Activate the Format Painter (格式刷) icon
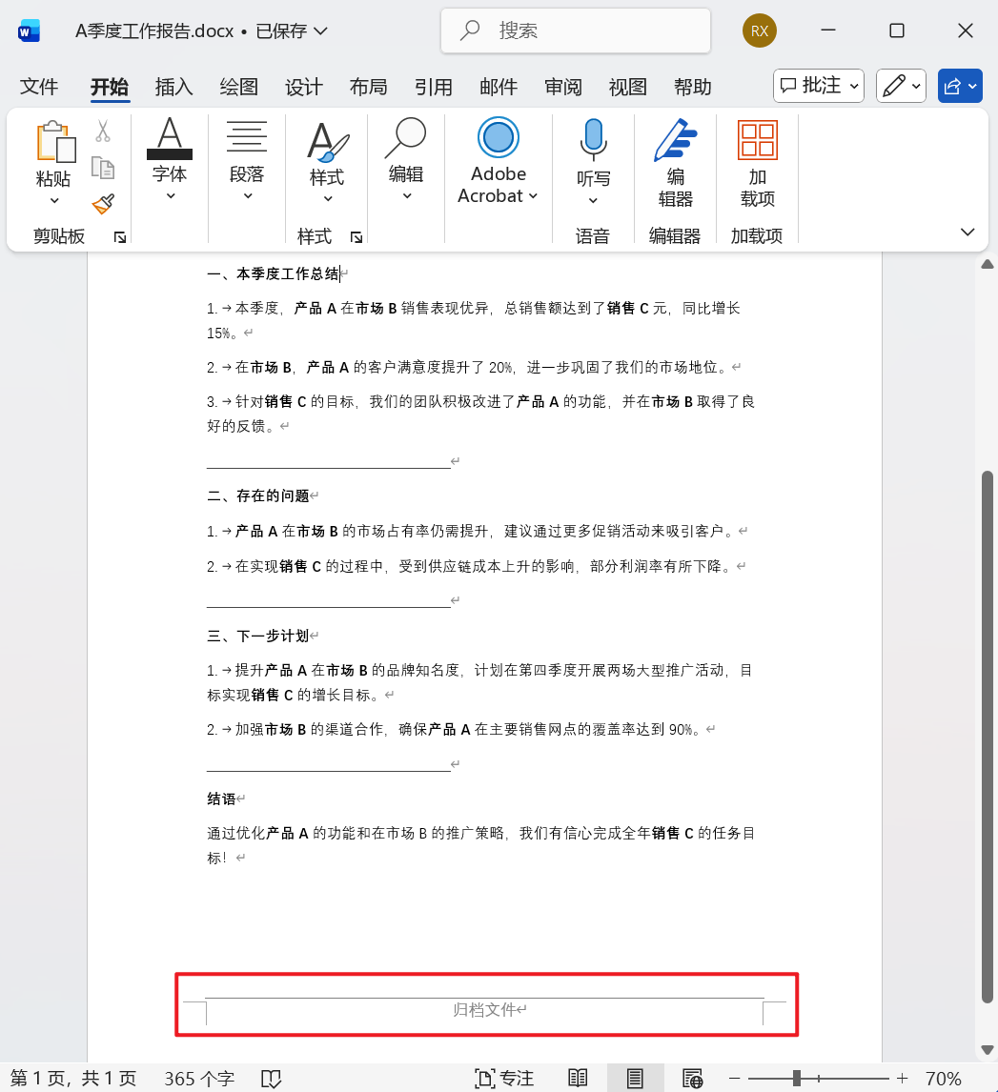This screenshot has height=1092, width=998. 103,204
